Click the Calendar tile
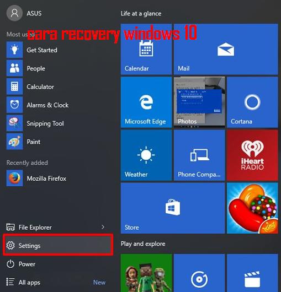This screenshot has height=292, width=281. coord(146,49)
